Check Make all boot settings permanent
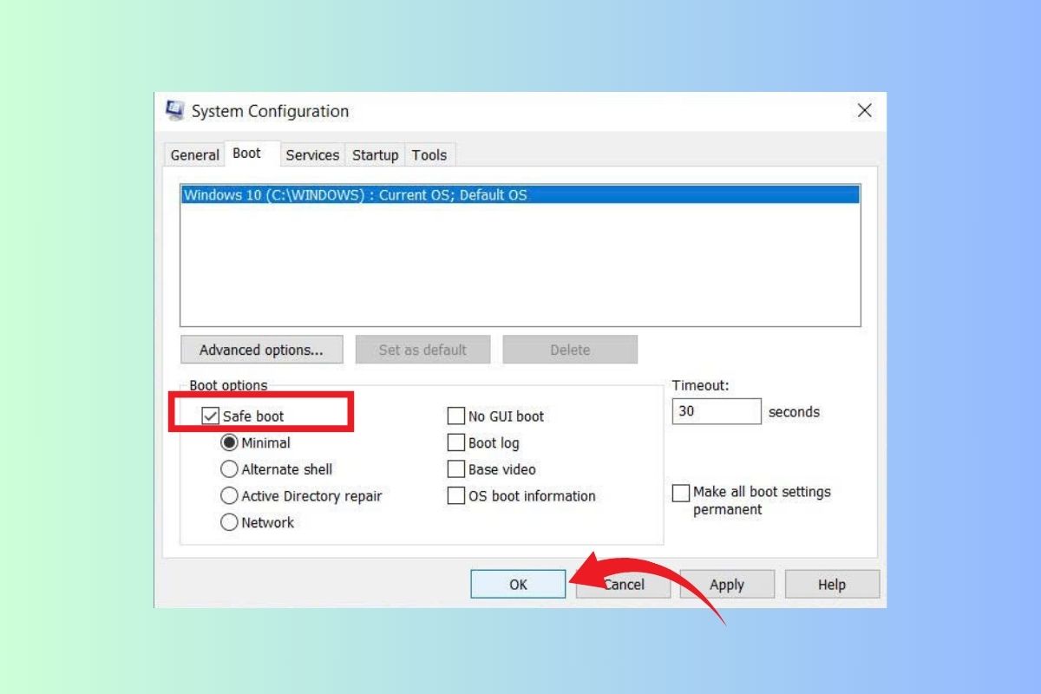 point(681,493)
